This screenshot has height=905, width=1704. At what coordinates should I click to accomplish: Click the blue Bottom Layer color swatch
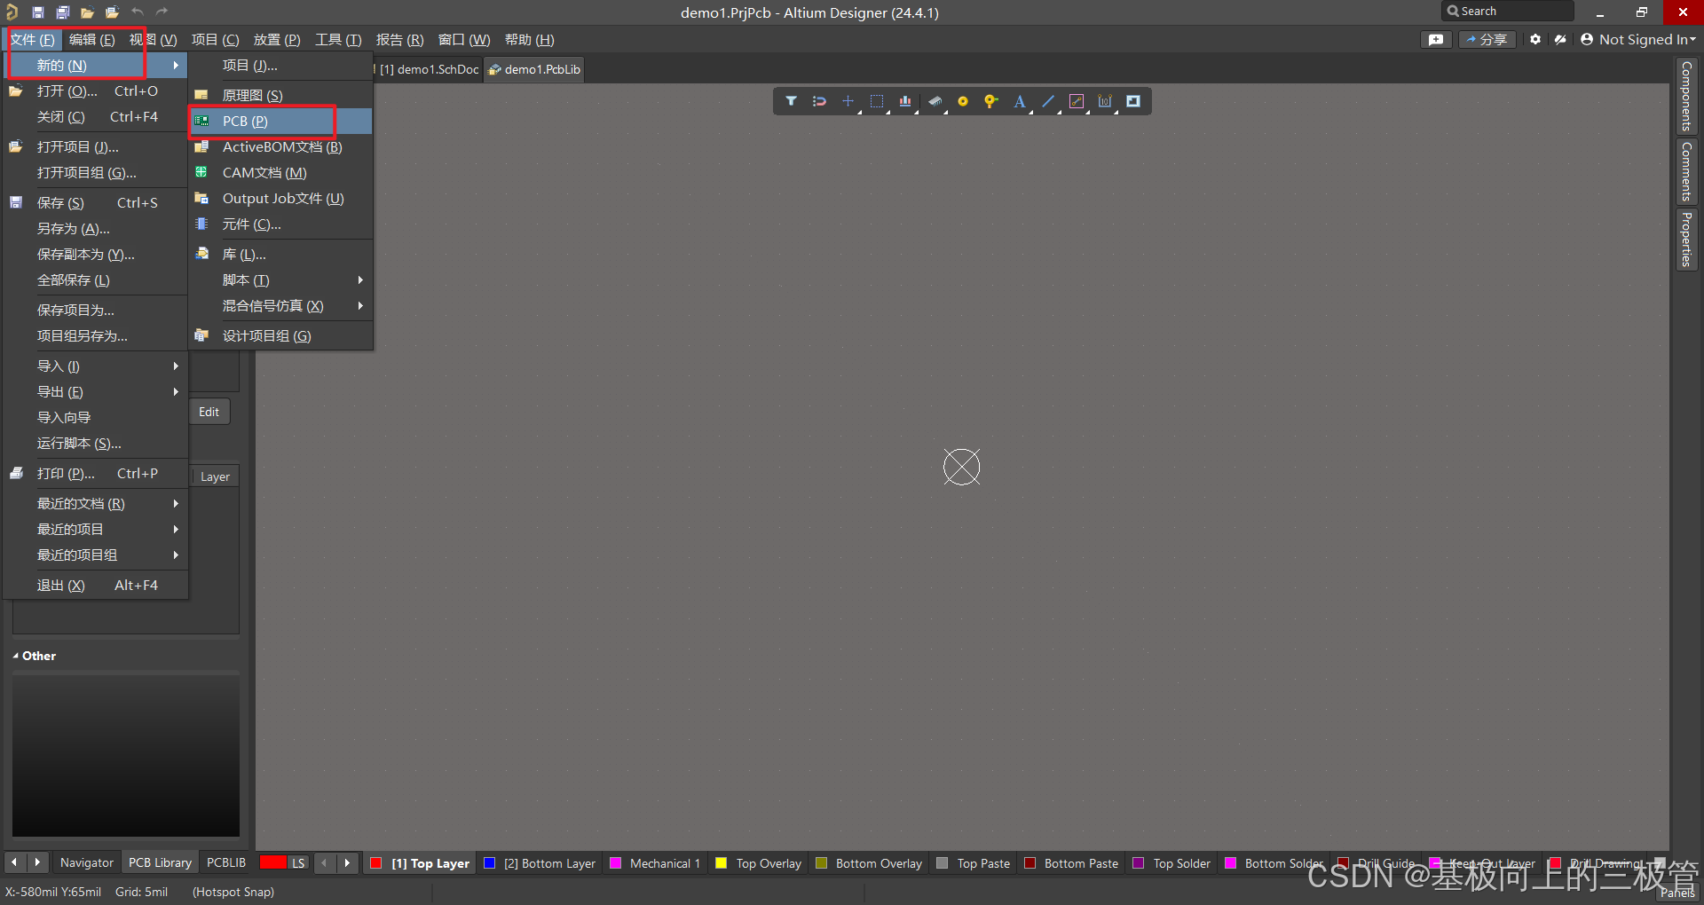[x=489, y=863]
